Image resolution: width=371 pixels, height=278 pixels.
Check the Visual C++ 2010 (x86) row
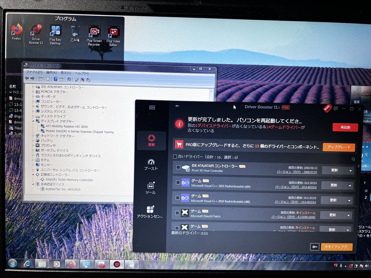(x=177, y=198)
